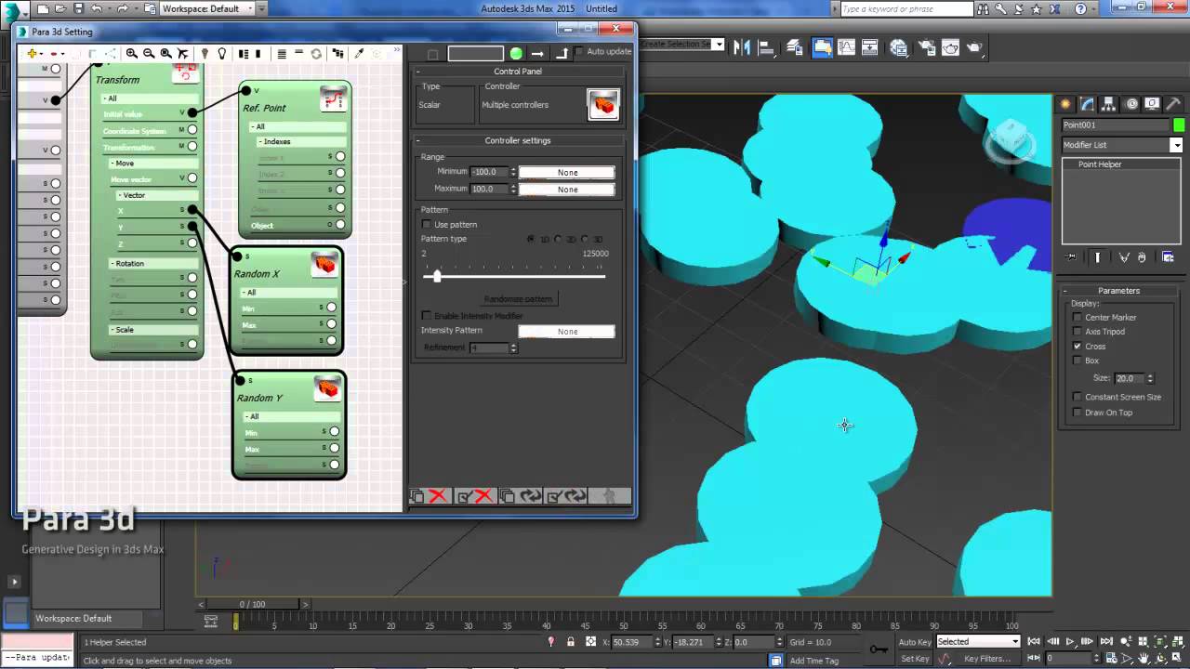Image resolution: width=1190 pixels, height=669 pixels.
Task: Click the Intensity Pattern None button
Action: click(567, 331)
